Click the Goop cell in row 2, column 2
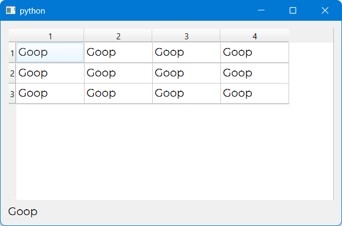The width and height of the screenshot is (342, 226). coord(118,73)
